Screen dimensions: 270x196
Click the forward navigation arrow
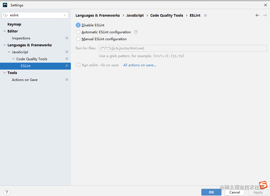pyautogui.click(x=265, y=15)
